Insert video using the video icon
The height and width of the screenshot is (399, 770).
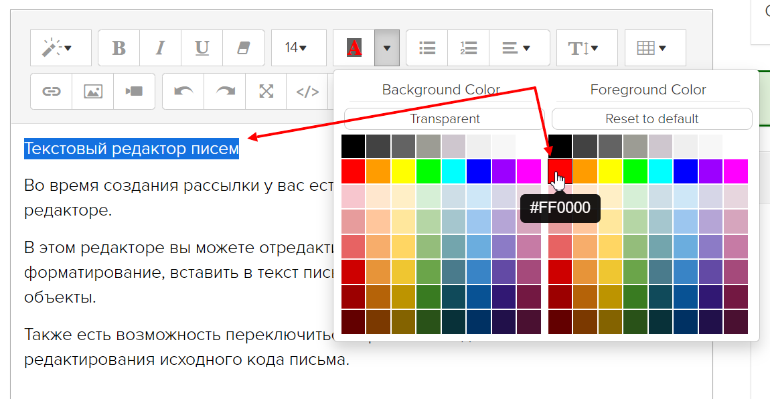[x=135, y=92]
